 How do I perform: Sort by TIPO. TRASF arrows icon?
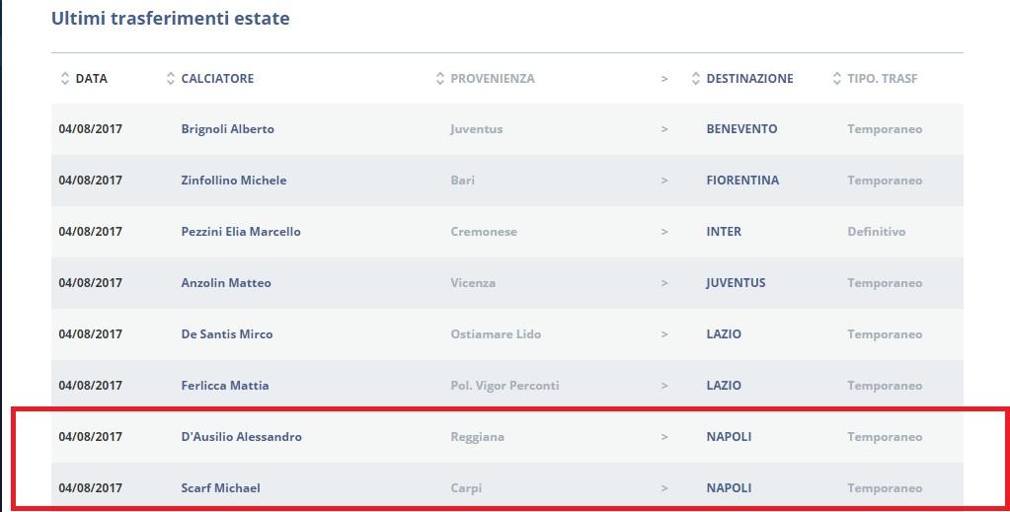pos(838,79)
